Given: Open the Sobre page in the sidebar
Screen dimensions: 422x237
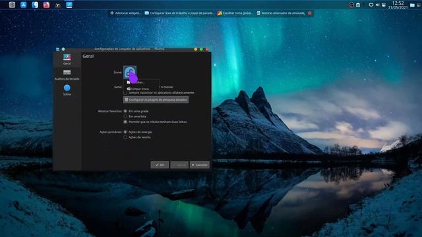Looking at the screenshot, I should click(67, 90).
